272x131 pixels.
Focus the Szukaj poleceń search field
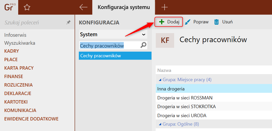pos(33,23)
